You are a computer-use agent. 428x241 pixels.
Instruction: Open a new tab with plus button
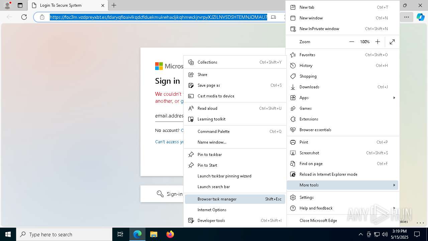click(114, 5)
